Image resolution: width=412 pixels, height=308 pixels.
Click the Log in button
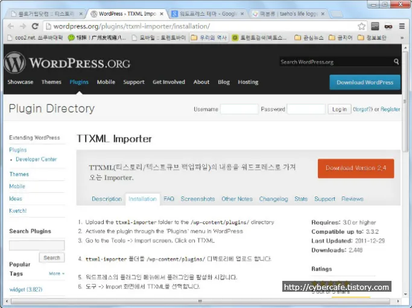[340, 109]
